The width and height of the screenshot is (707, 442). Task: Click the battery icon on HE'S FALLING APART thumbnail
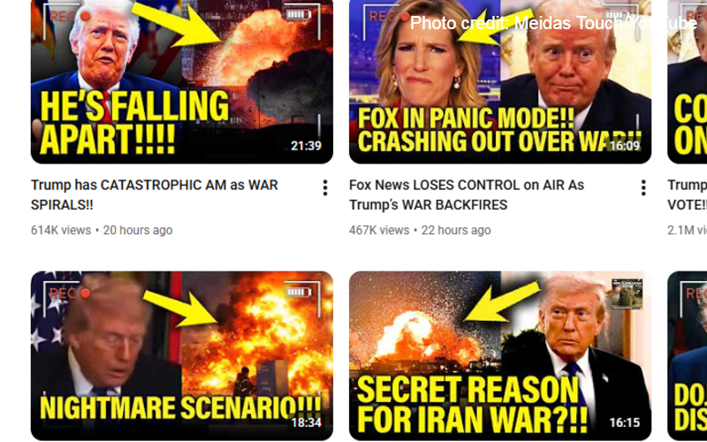coord(299,14)
